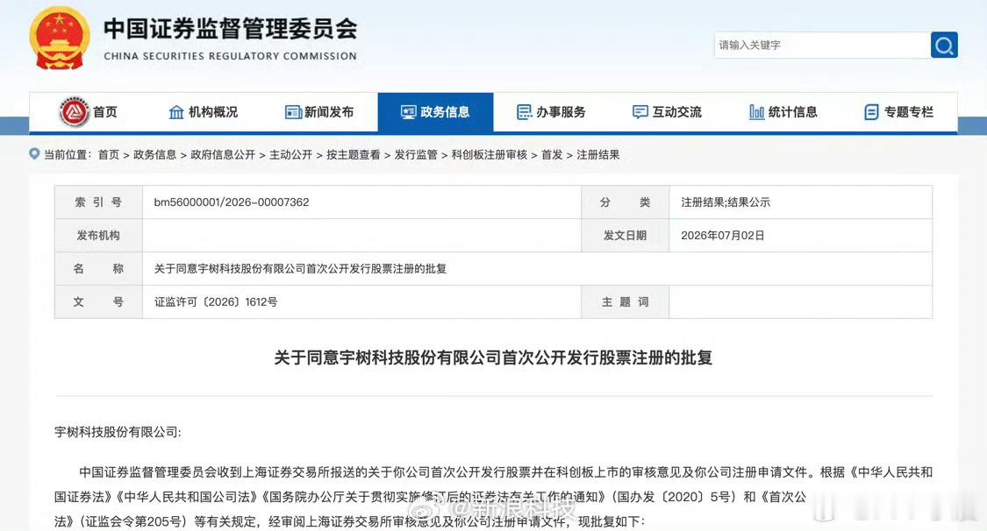Click the date 2026年07月02日
This screenshot has width=987, height=531.
pyautogui.click(x=723, y=236)
